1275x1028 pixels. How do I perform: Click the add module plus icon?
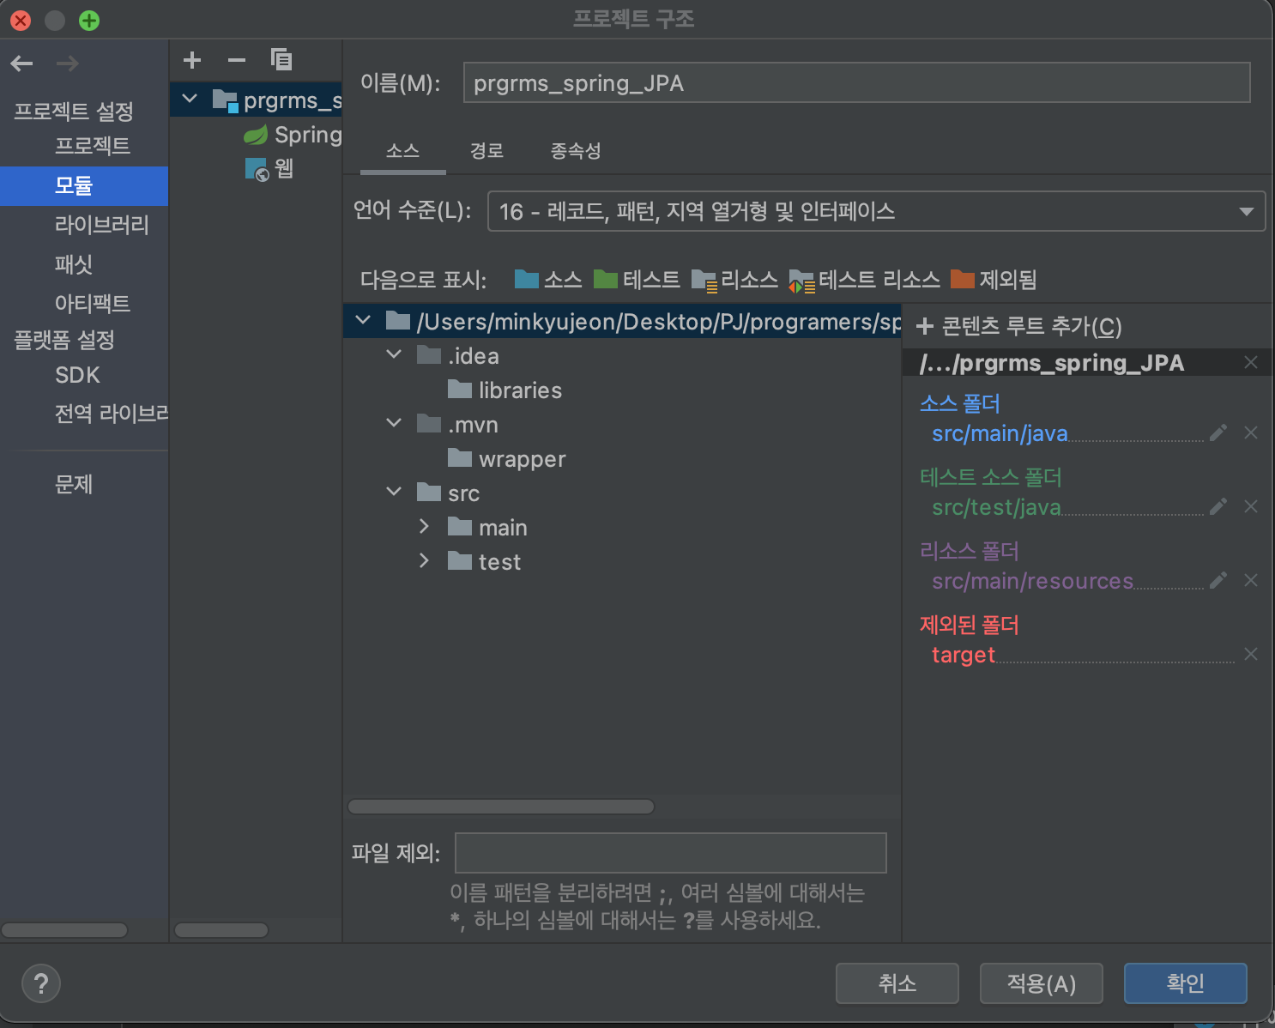point(192,60)
